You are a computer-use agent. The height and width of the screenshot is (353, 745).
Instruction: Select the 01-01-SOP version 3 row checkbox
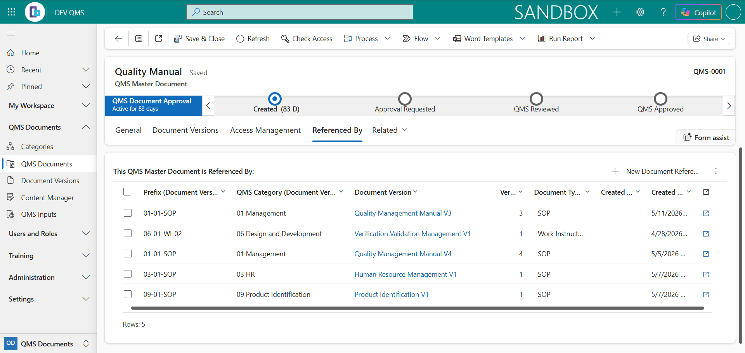point(128,213)
